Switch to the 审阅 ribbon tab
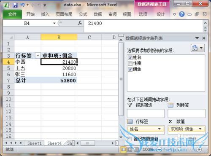211x156 pixels. click(x=112, y=14)
